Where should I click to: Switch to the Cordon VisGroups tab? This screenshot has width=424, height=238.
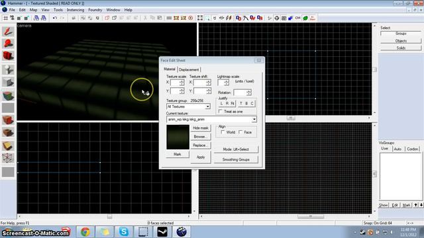click(412, 149)
